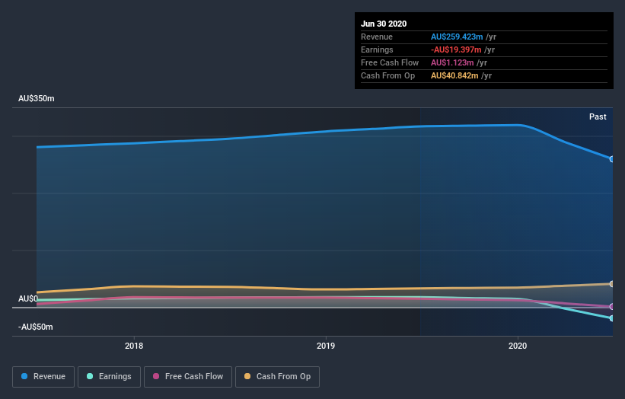Select the 2018 x-axis label
This screenshot has height=399, width=625.
pos(134,346)
